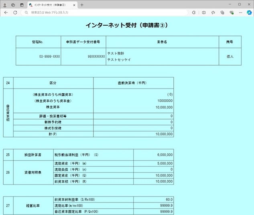Open the settings and more ellipsis menu
The image size is (254, 215).
(240, 12)
